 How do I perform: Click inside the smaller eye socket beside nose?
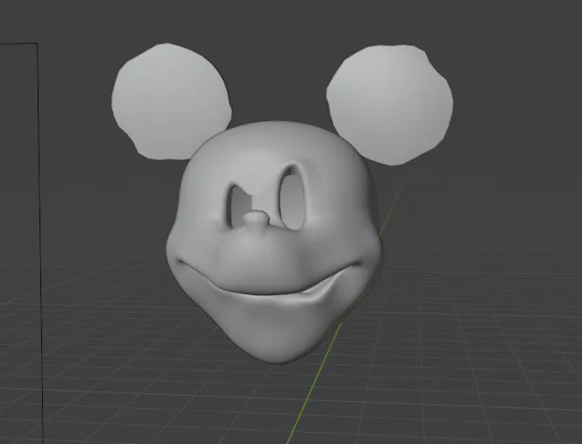point(238,207)
